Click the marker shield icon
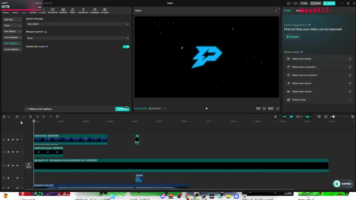This screenshot has height=200, width=356. [x=57, y=117]
